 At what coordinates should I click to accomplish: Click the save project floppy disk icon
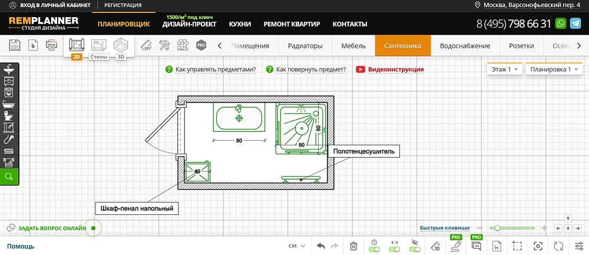coord(15,45)
